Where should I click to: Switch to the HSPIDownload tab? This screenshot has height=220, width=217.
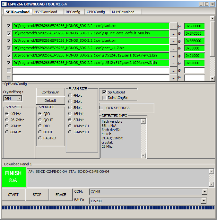[48, 12]
